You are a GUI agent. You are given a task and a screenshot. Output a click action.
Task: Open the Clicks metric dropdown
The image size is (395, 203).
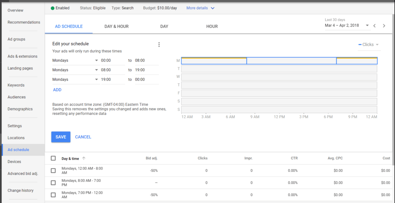(x=369, y=45)
